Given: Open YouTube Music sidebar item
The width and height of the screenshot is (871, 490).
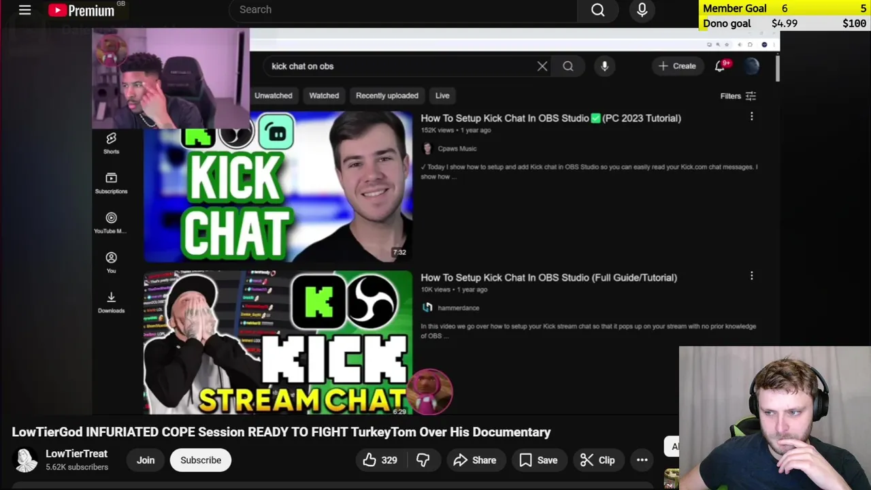Looking at the screenshot, I should click(x=111, y=223).
